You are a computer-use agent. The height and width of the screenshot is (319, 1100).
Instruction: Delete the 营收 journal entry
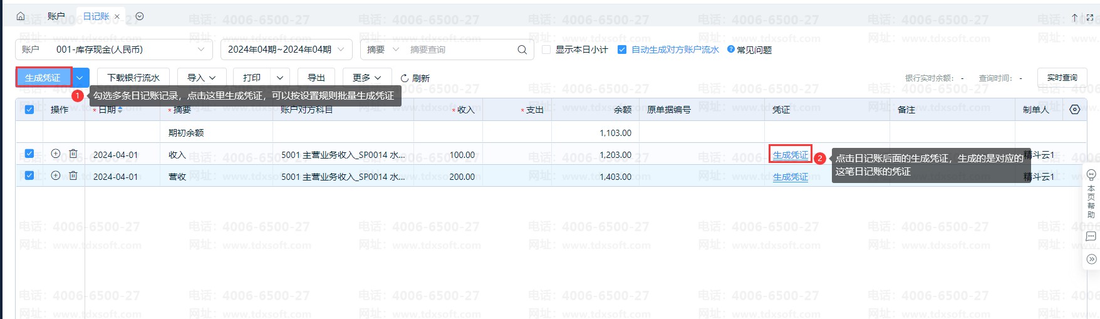click(73, 175)
